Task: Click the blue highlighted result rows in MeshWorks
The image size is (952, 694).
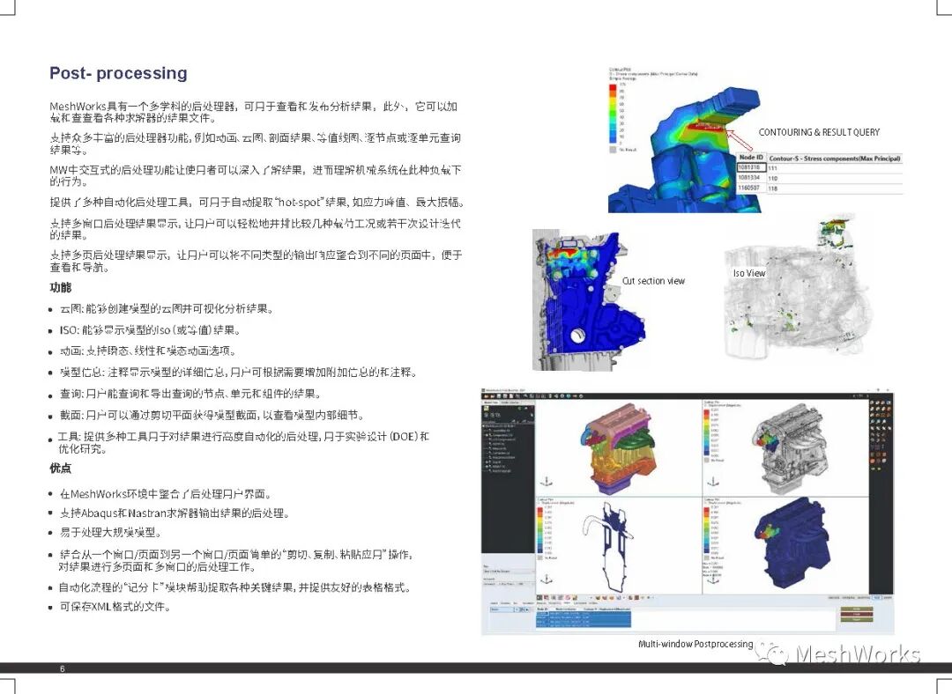Action: (584, 619)
